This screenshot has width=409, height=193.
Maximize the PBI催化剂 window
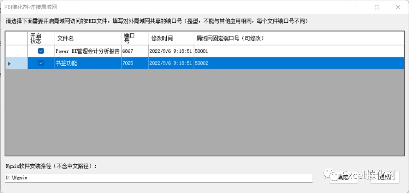coord(377,7)
